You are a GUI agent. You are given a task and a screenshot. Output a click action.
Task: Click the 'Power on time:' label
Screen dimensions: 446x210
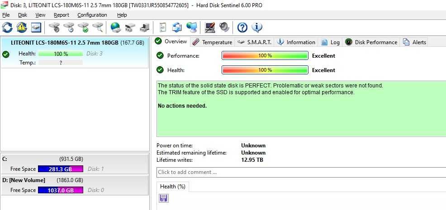(174, 146)
